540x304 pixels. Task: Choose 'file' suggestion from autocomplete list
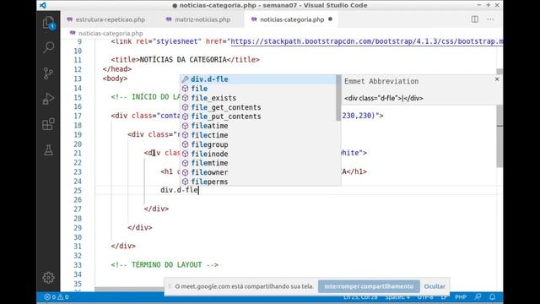pyautogui.click(x=258, y=89)
